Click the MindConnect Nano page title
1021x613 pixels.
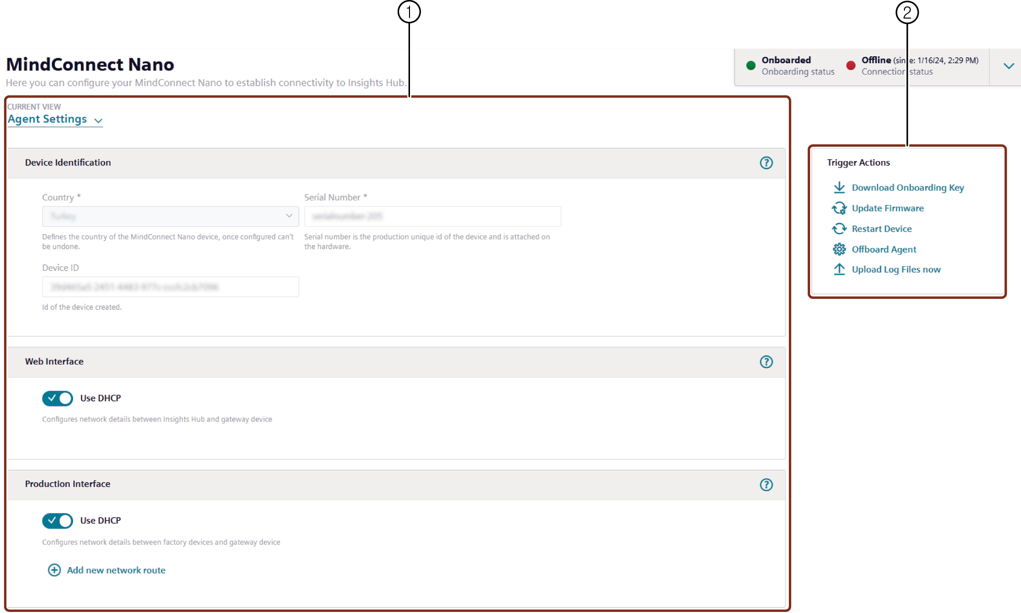(90, 65)
